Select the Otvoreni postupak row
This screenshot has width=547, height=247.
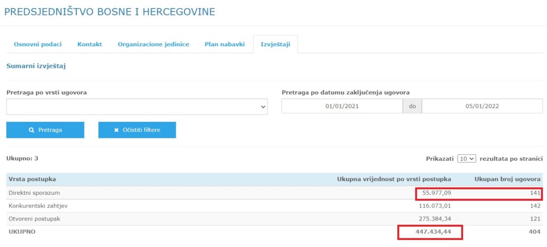point(35,219)
